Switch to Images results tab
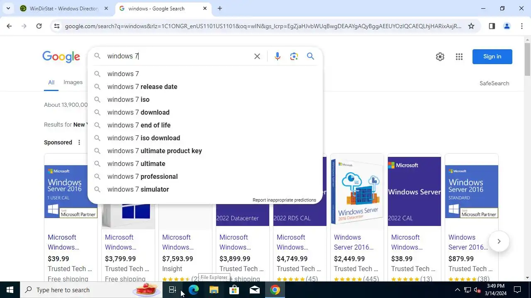 click(73, 82)
